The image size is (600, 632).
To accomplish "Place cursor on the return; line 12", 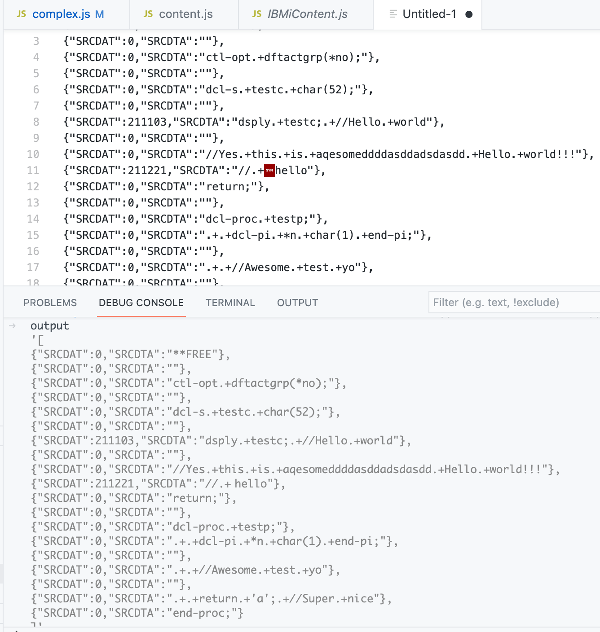I will point(225,187).
